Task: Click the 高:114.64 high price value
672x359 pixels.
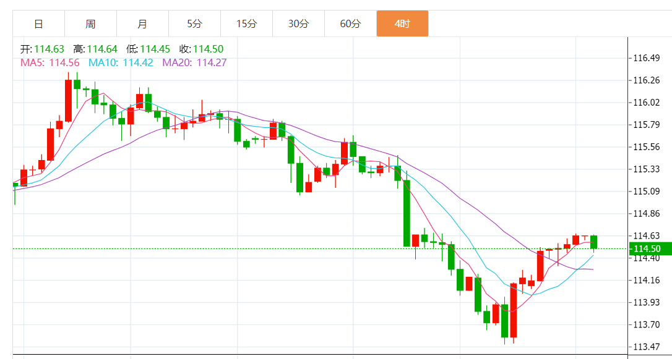Action: [x=95, y=49]
